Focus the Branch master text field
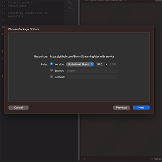This screenshot has height=162, width=162. pyautogui.click(x=92, y=71)
